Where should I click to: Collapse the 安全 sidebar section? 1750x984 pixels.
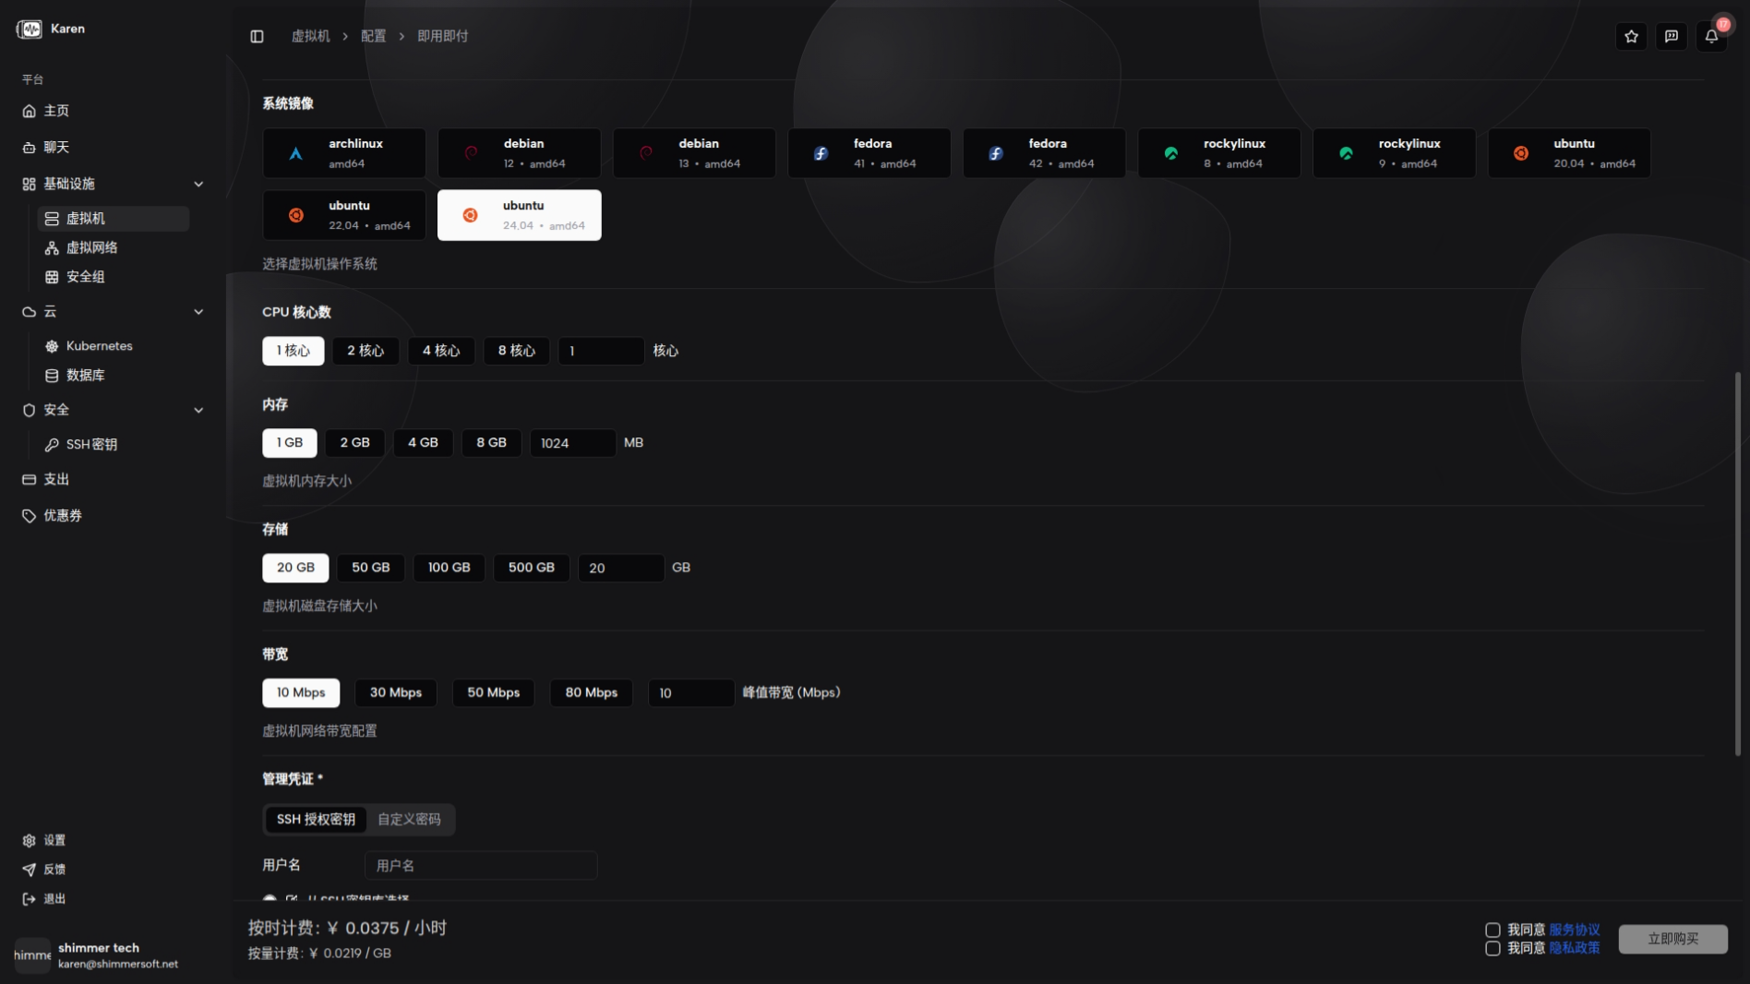click(x=198, y=410)
